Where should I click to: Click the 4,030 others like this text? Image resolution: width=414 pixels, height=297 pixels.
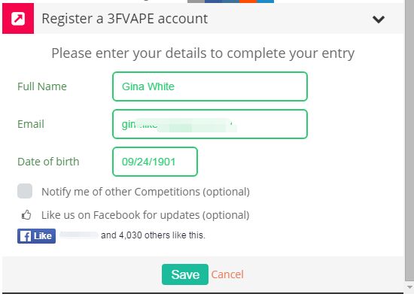(x=153, y=235)
